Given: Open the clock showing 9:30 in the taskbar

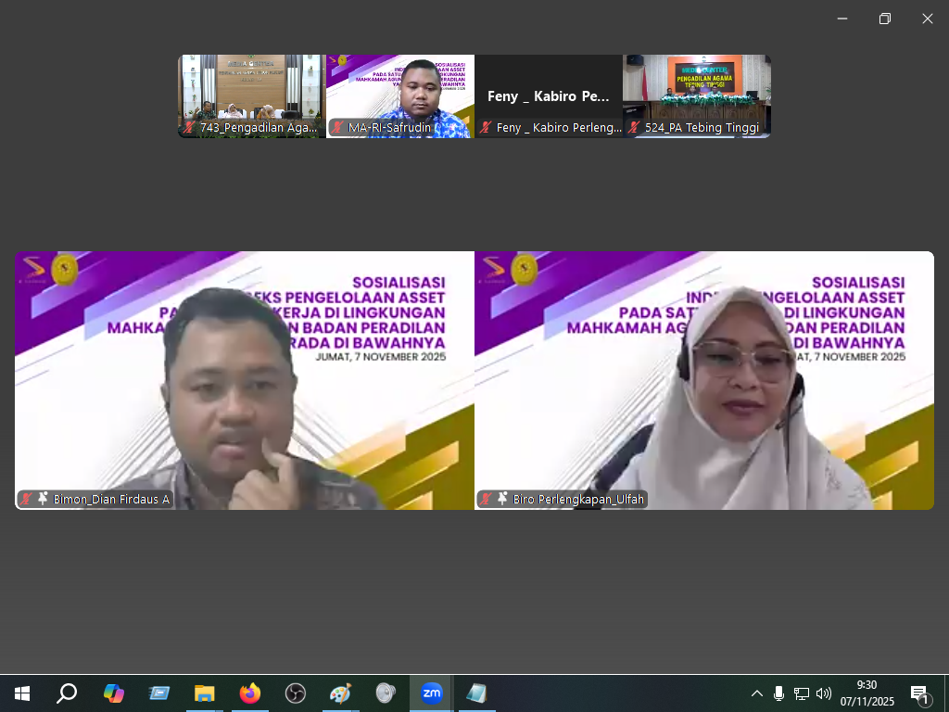Looking at the screenshot, I should pos(867,693).
